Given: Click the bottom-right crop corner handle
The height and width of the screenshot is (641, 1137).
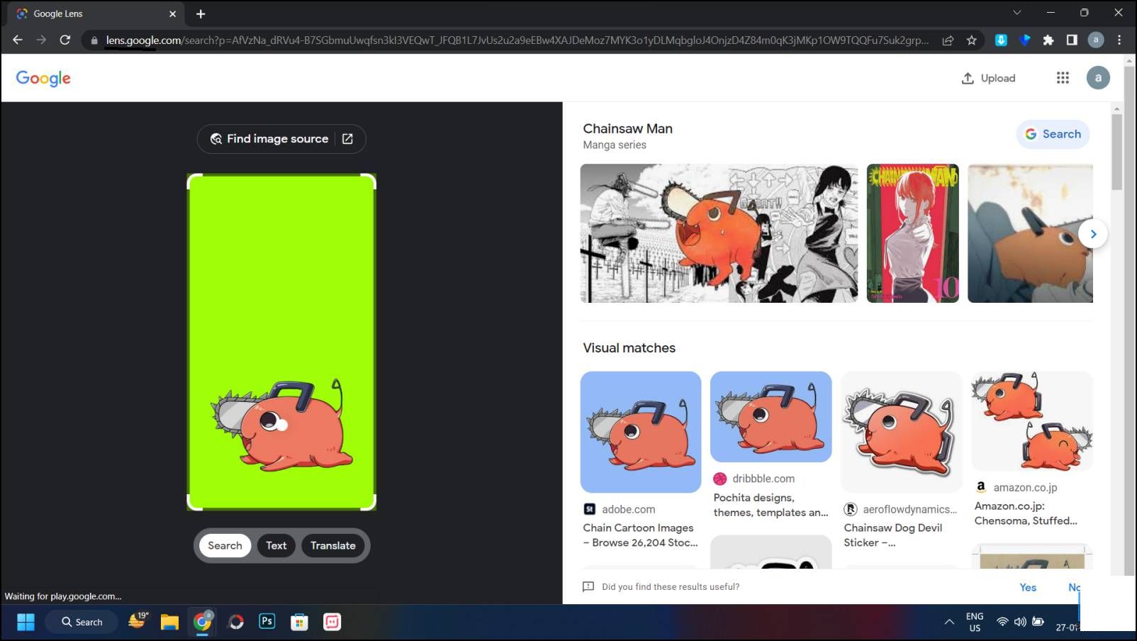Looking at the screenshot, I should [370, 503].
